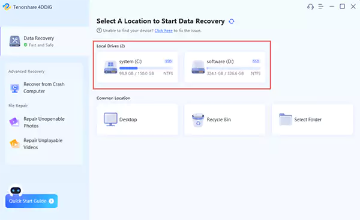This screenshot has width=360, height=220.
Task: Click the 'software (D:)' drive name
Action: (220, 61)
